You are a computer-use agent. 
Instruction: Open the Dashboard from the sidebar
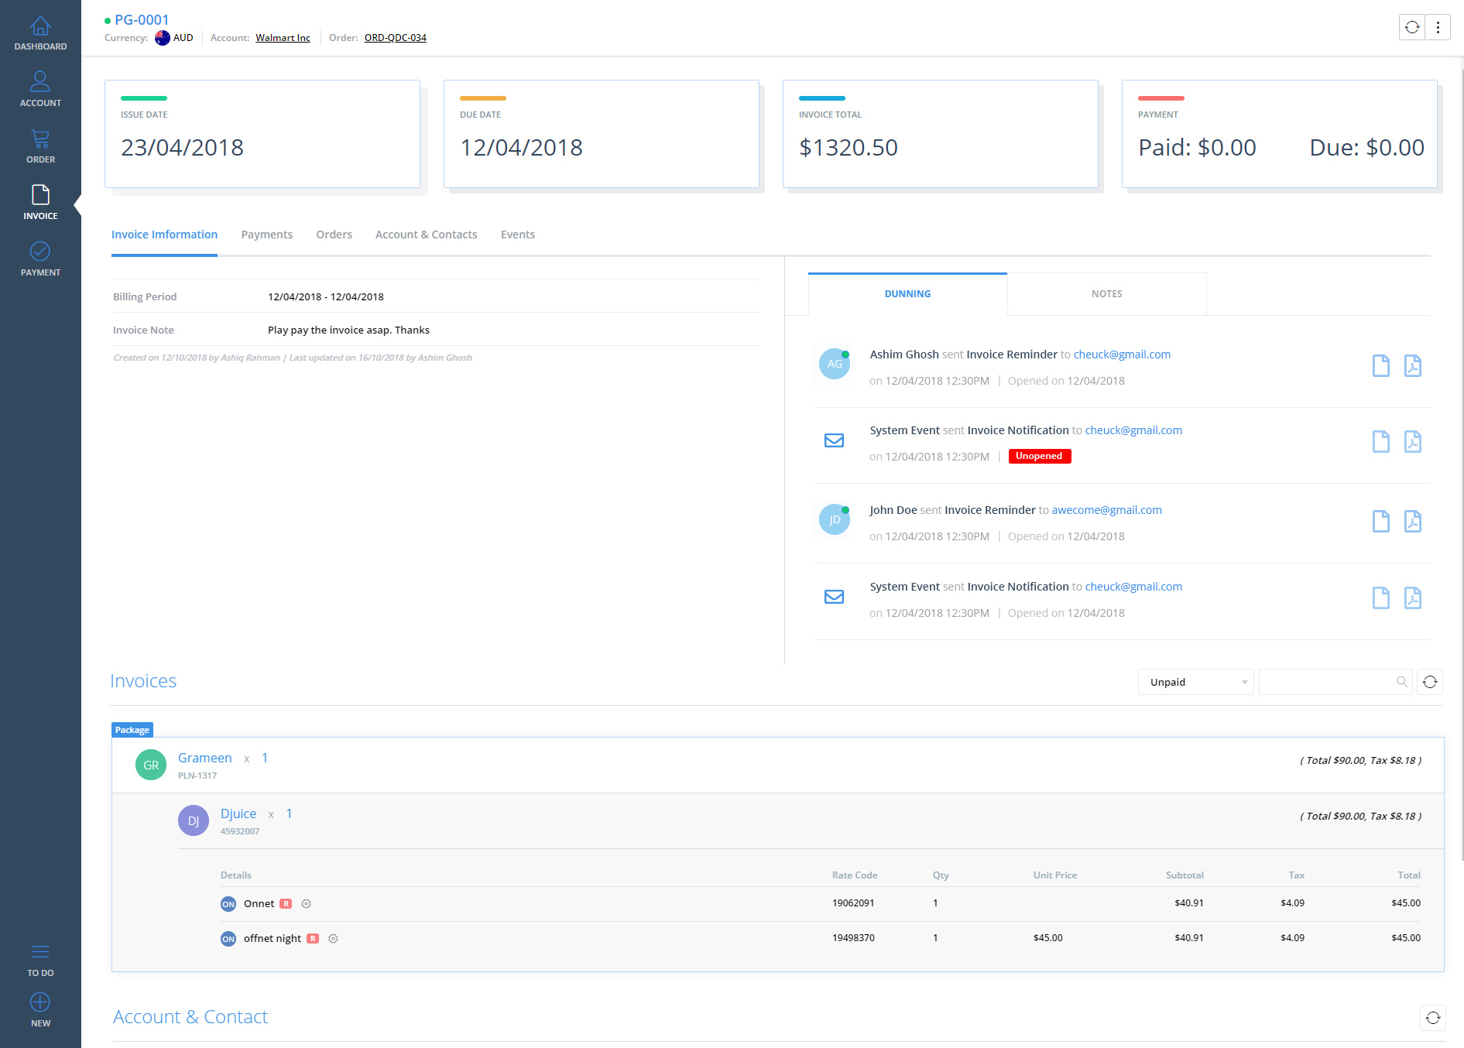tap(40, 35)
